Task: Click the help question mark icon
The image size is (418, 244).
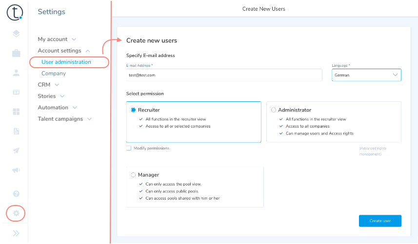Action: pos(16,194)
